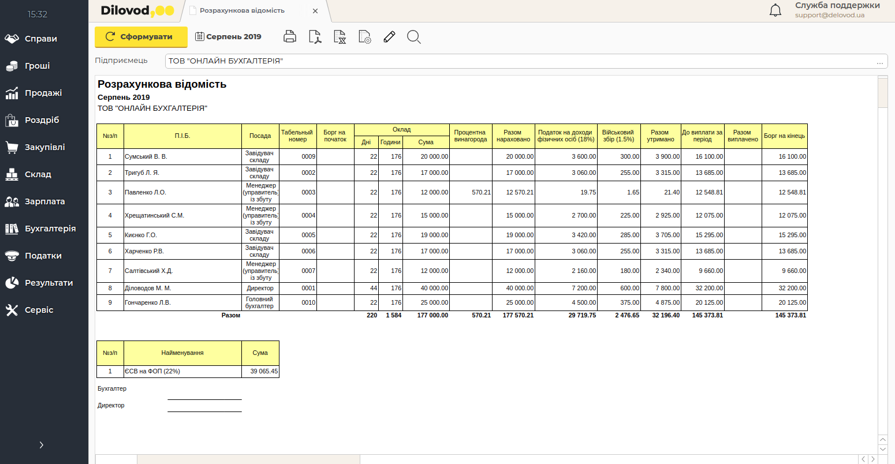Image resolution: width=895 pixels, height=464 pixels.
Task: Open page settings icon in toolbar
Action: 365,37
